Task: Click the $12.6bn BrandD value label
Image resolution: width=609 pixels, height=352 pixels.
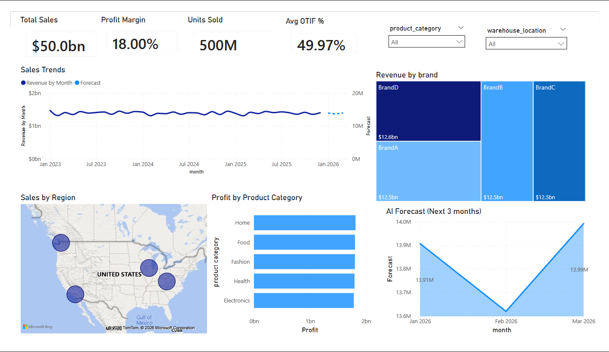Action: tap(388, 137)
